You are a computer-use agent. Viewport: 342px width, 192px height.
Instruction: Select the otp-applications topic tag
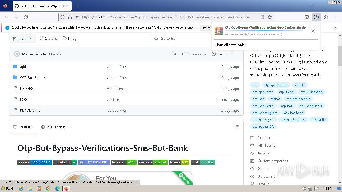click(x=276, y=85)
